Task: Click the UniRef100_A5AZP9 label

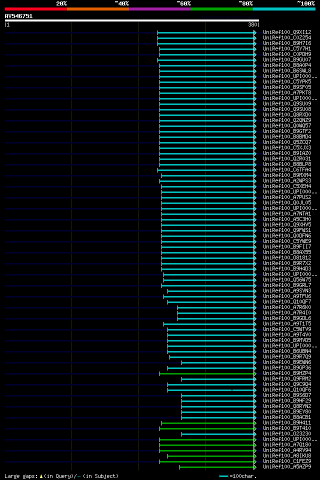Action: (x=287, y=467)
